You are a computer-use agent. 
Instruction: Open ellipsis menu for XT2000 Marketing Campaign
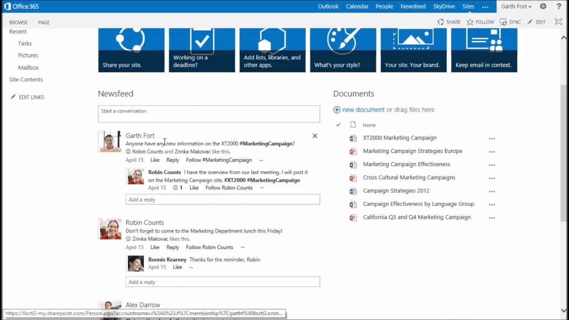pyautogui.click(x=492, y=138)
